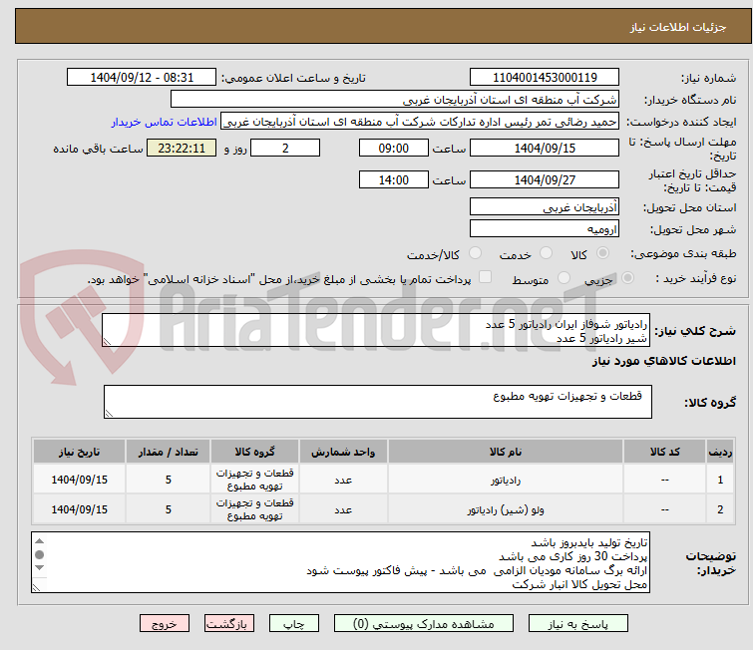Screen dimensions: 753x650
Task: Click the اطلاعات کالاهای مورد نیاز heading
Action: [x=663, y=361]
